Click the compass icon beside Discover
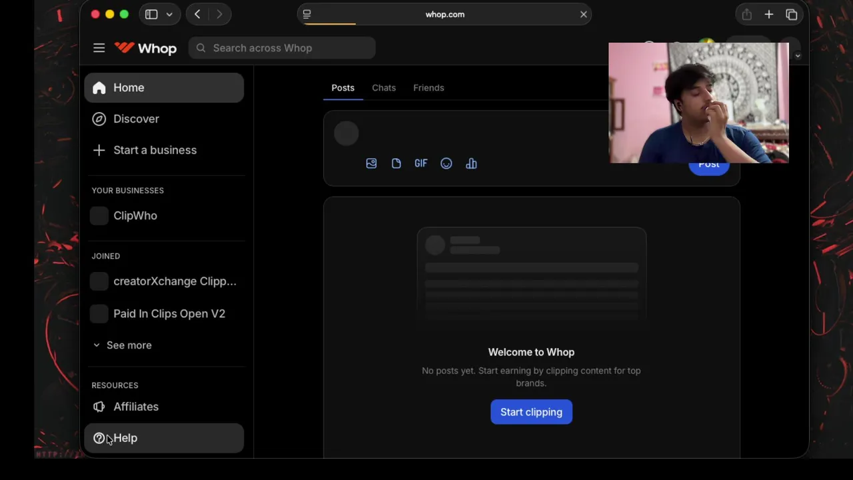 click(x=99, y=119)
